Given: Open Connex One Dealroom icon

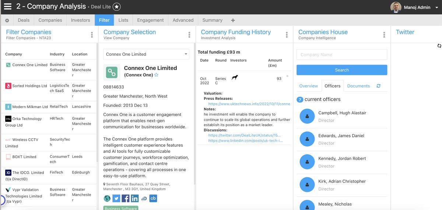Looking at the screenshot, I should click(x=144, y=199).
